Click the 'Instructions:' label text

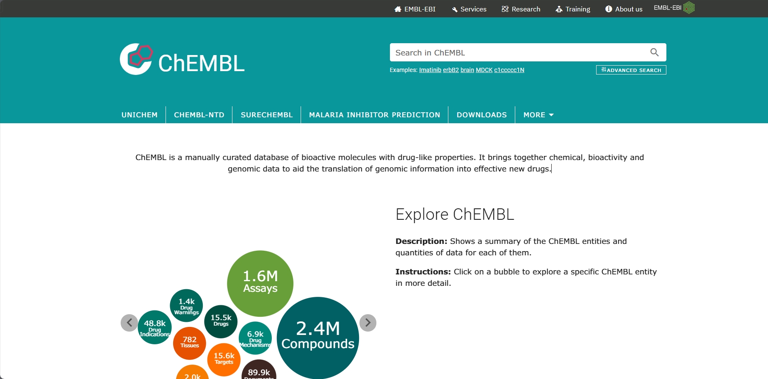(x=423, y=272)
